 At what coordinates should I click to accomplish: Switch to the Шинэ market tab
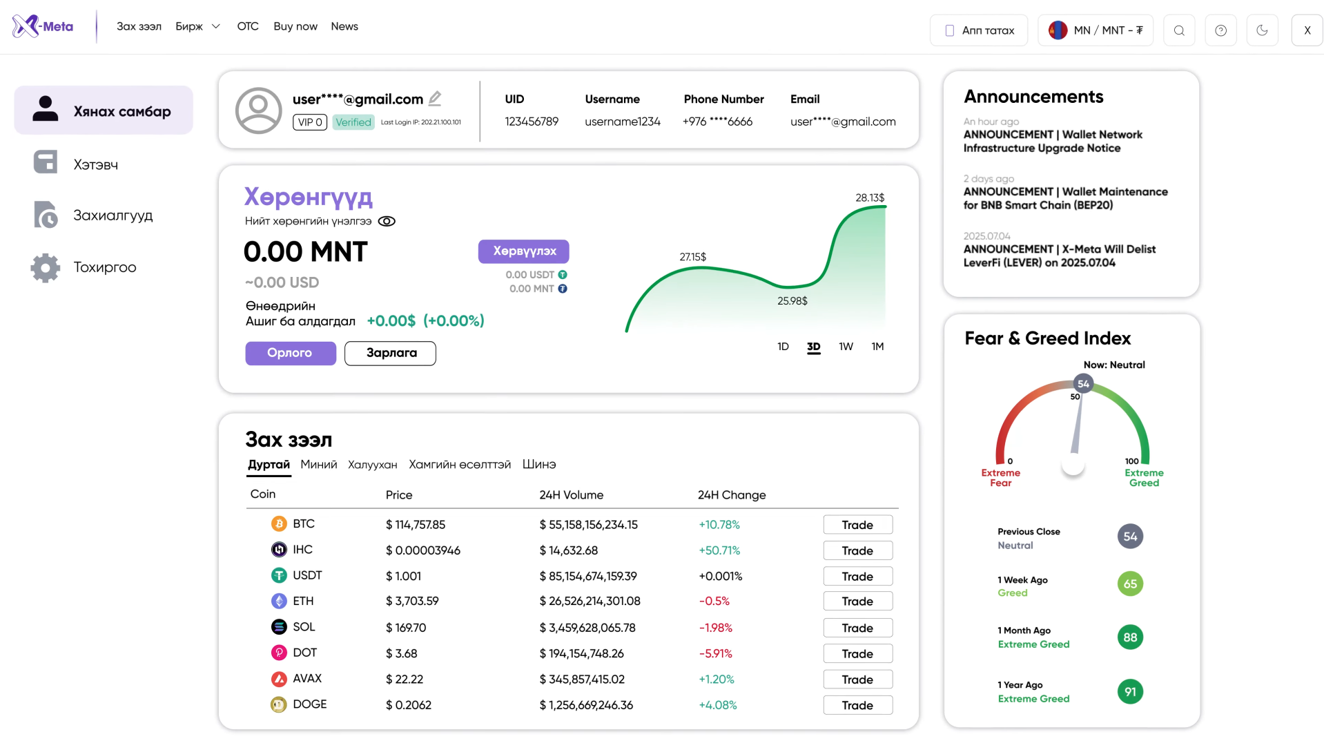coord(539,465)
